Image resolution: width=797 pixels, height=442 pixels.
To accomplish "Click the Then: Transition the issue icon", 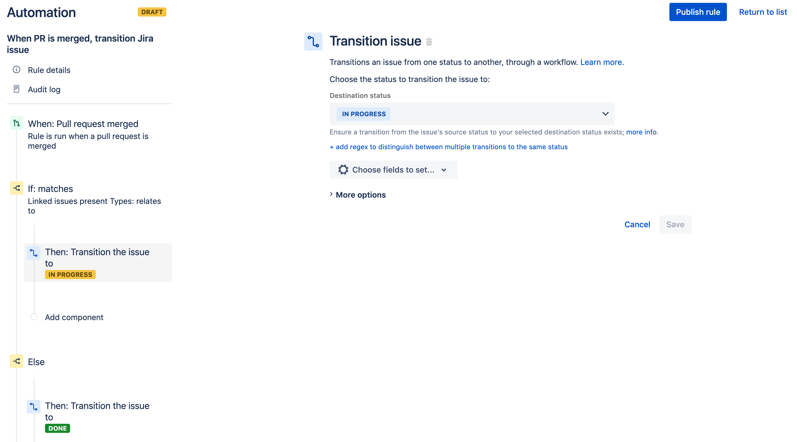I will click(x=34, y=251).
